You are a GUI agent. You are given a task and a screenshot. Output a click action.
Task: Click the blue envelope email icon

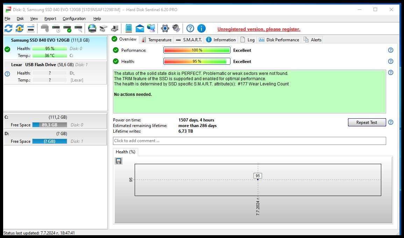pos(140,28)
